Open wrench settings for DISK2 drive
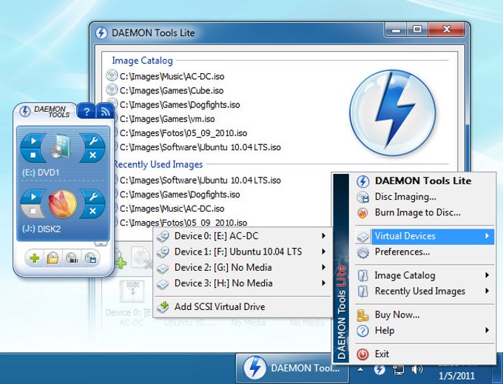 tap(92, 195)
